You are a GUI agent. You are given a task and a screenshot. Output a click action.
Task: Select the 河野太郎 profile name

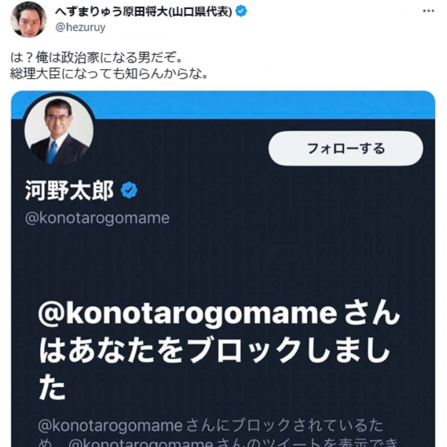point(69,191)
